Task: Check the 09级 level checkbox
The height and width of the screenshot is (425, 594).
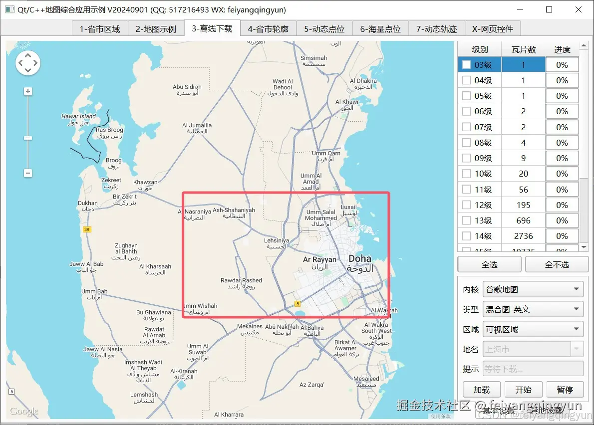Action: click(x=466, y=158)
